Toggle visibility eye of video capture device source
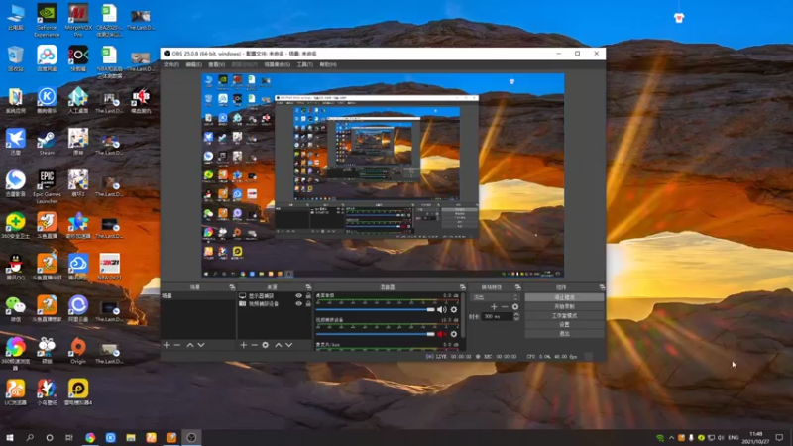This screenshot has width=793, height=446. tap(298, 304)
